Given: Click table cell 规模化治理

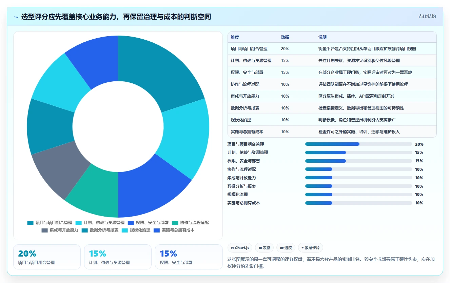Looking at the screenshot, I should [241, 120].
